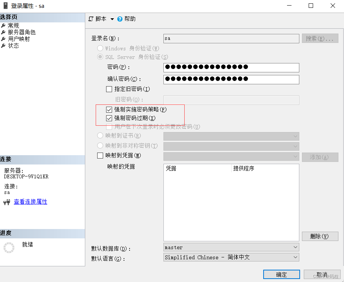Click the 删除 button
This screenshot has width=344, height=282.
tap(320, 236)
